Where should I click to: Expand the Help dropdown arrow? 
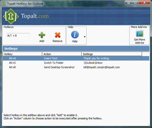85,37
